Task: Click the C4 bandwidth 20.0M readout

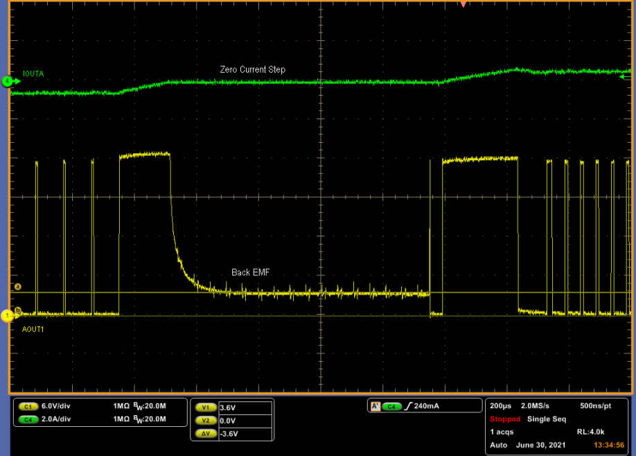Action: coord(150,419)
